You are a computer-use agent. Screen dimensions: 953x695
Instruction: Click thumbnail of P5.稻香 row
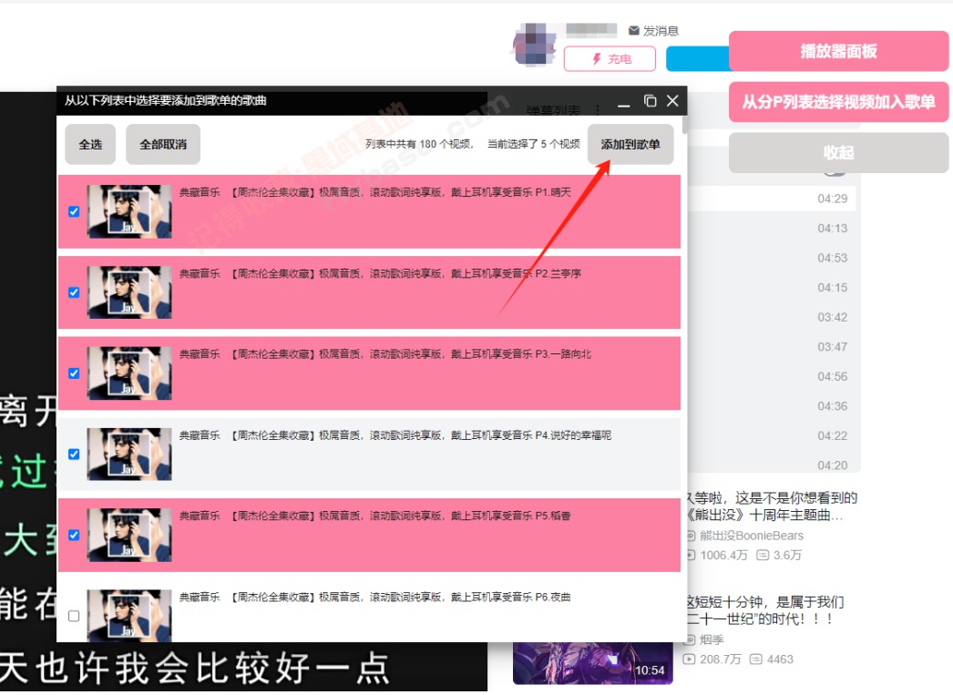[x=129, y=535]
